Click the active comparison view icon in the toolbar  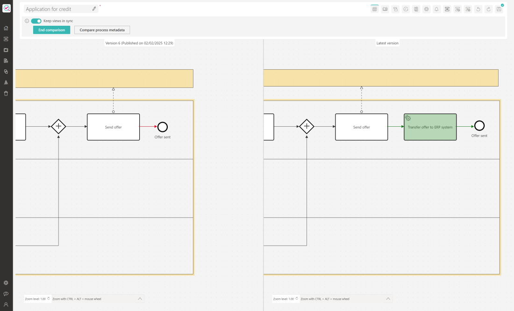(x=374, y=9)
